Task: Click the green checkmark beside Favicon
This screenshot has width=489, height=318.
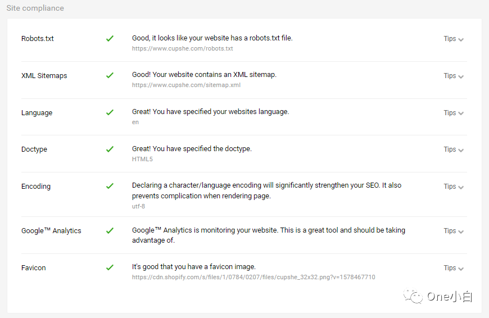Action: click(x=110, y=267)
